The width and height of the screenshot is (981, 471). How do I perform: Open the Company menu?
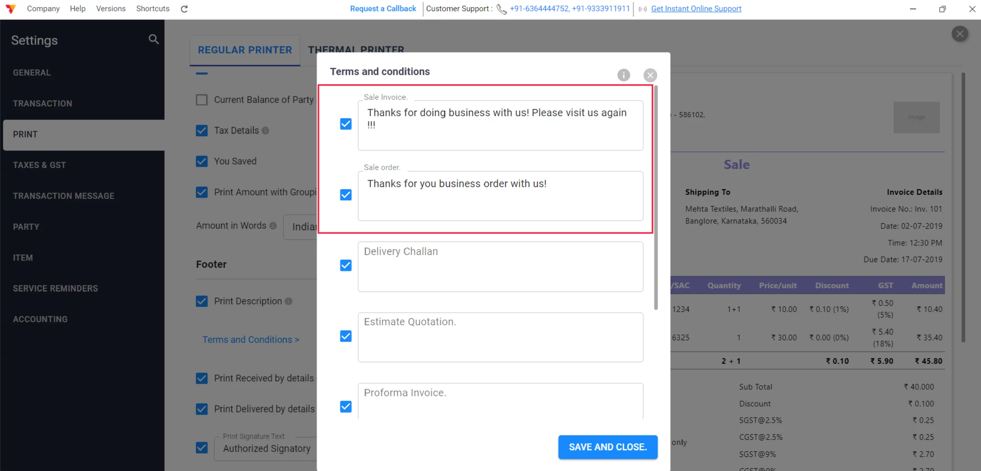point(43,8)
